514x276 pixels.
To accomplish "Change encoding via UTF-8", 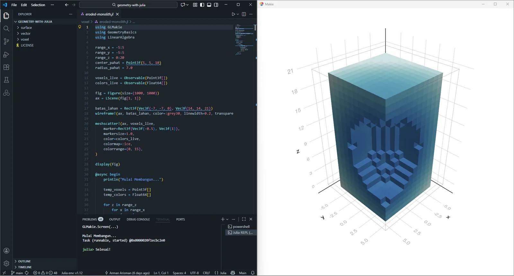I will point(194,273).
